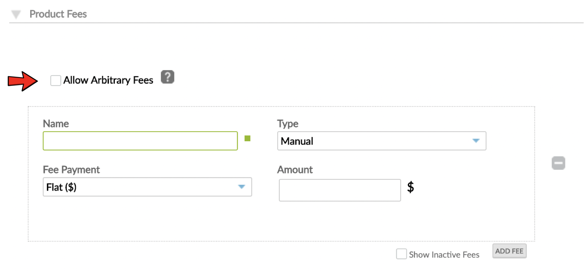This screenshot has width=586, height=271.
Task: Open the Type dropdown showing Manual
Action: point(382,141)
